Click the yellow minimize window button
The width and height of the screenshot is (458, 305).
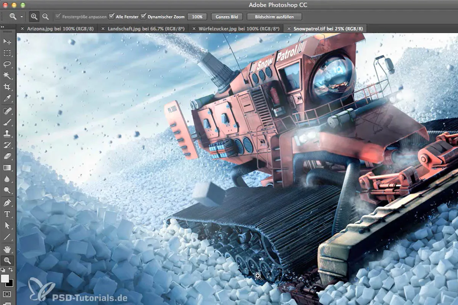[14, 5]
